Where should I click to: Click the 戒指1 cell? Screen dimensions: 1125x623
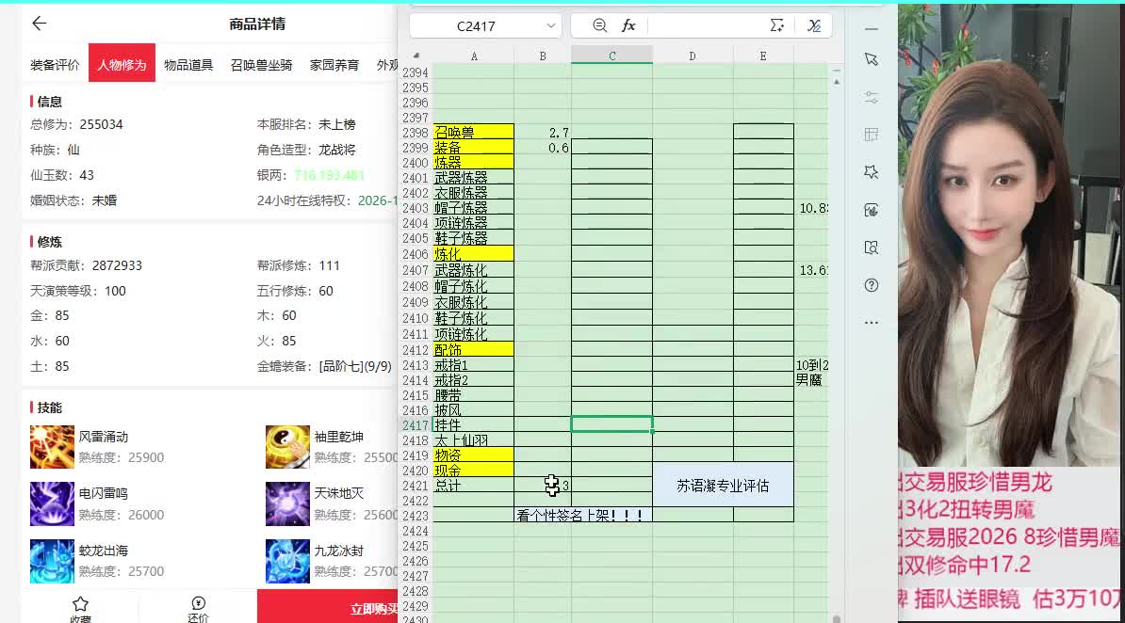[x=474, y=365]
